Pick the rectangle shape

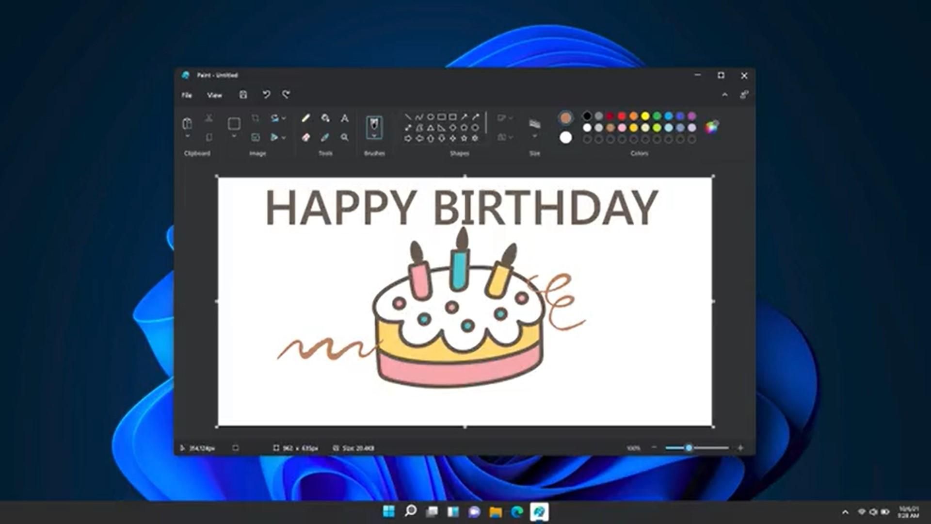point(441,117)
